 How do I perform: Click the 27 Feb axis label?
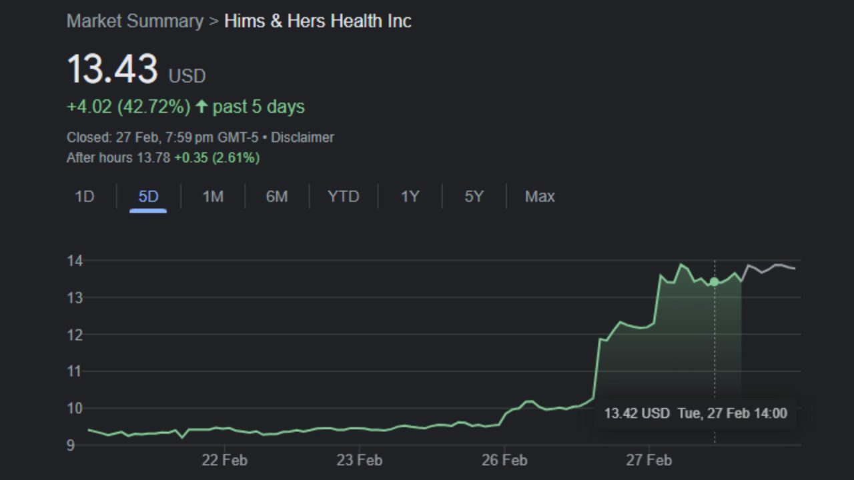coord(649,460)
